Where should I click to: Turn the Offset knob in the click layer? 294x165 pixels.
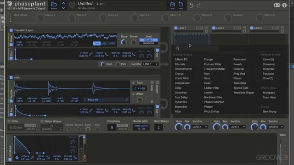click(x=139, y=100)
